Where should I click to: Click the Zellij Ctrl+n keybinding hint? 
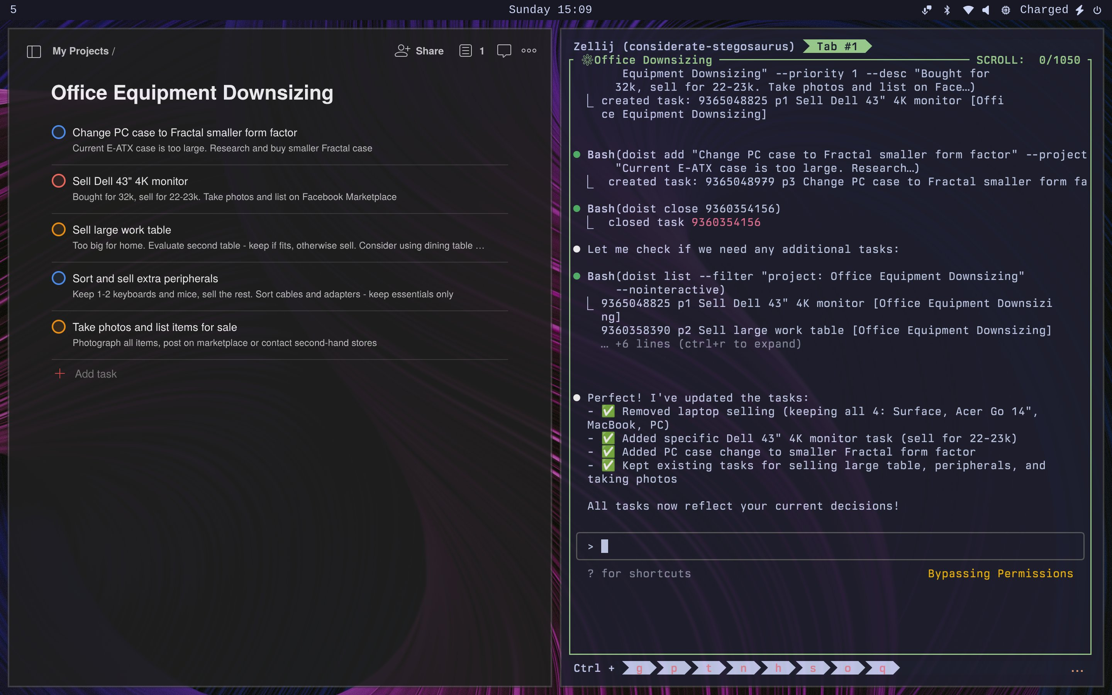(x=744, y=668)
